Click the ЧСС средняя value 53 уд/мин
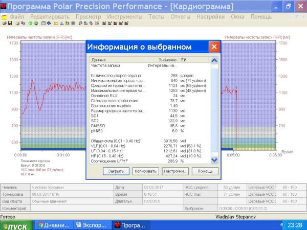 pyautogui.click(x=232, y=188)
